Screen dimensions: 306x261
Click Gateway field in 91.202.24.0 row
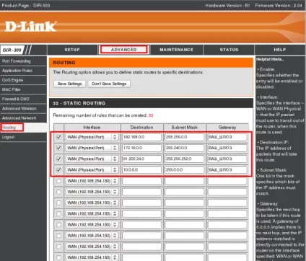[x=227, y=159]
